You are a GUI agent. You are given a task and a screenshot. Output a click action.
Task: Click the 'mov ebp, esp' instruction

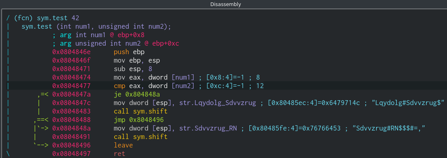[x=137, y=61]
